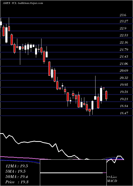Click the 19.95 price axis label
The image size is (133, 186).
point(124,85)
